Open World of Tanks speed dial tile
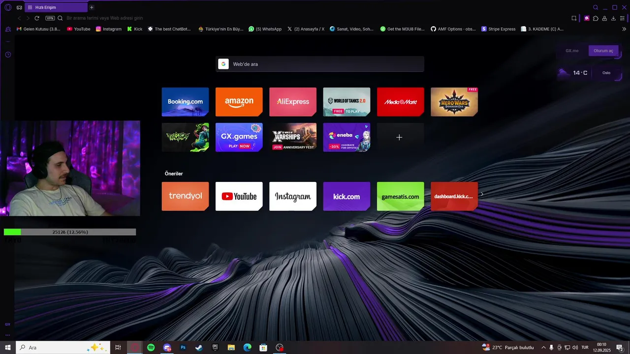 pyautogui.click(x=346, y=102)
